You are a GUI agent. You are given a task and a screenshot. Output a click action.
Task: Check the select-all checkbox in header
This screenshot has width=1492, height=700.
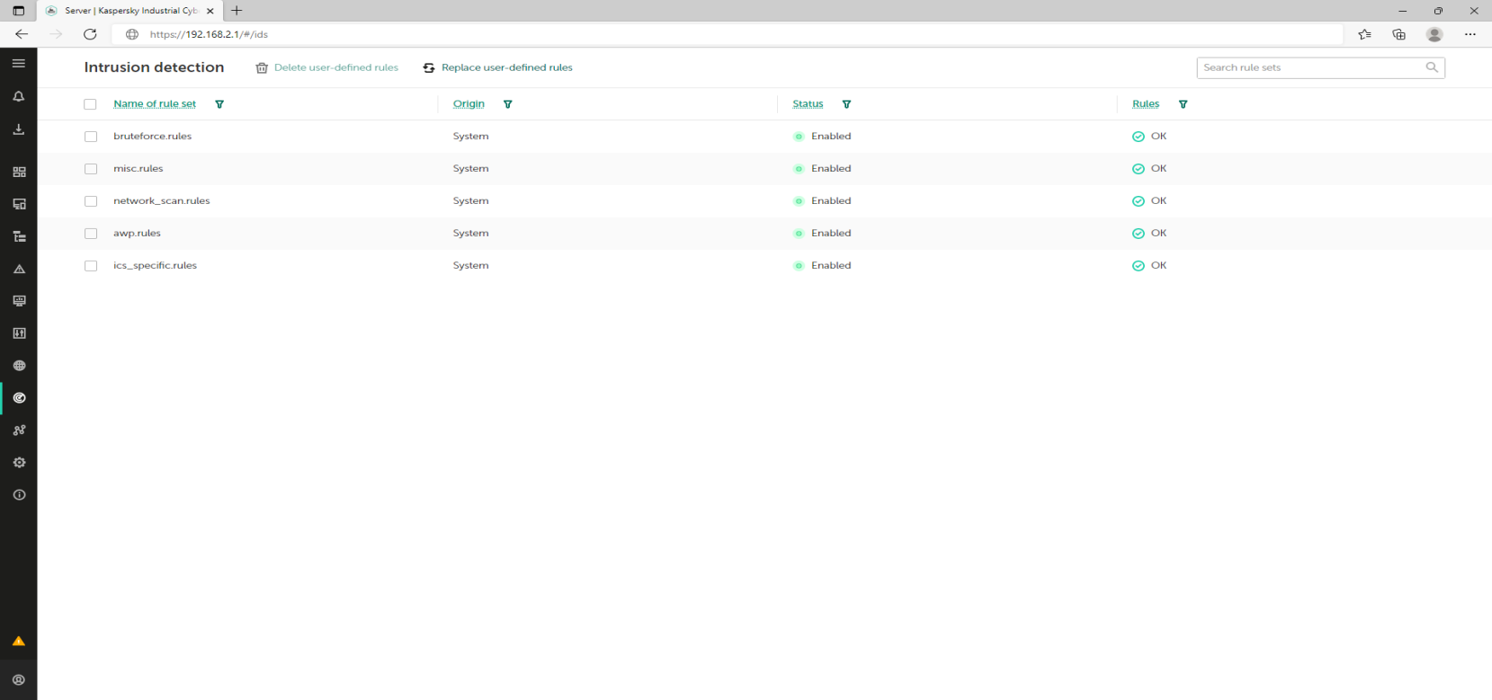pos(90,104)
